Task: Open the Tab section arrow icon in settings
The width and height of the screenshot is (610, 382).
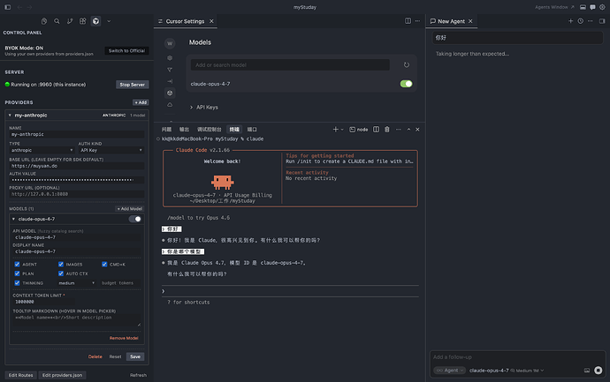Action: coord(170,81)
